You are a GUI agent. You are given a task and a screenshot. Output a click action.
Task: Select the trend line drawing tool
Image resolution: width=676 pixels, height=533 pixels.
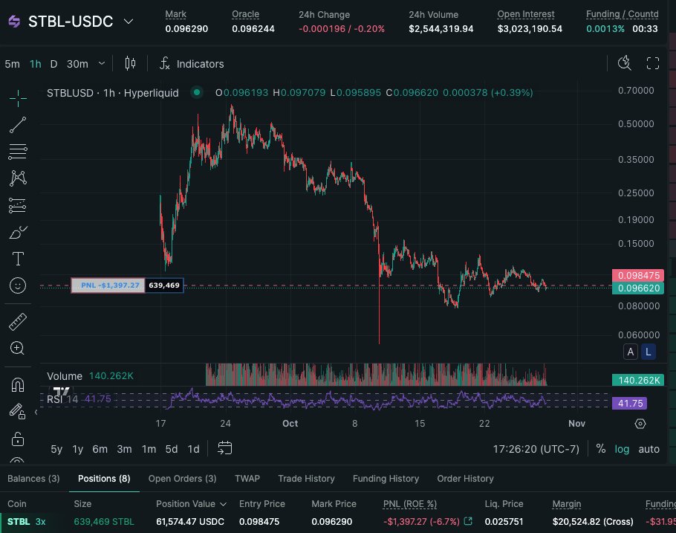[18, 125]
